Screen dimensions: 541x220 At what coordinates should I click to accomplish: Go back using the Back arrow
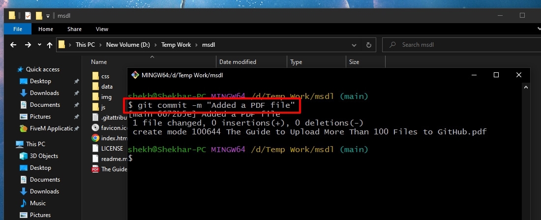pyautogui.click(x=13, y=45)
